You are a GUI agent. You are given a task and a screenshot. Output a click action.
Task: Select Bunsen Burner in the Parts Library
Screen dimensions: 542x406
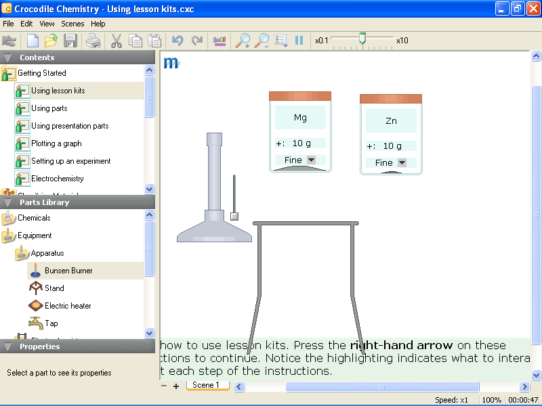tap(68, 271)
